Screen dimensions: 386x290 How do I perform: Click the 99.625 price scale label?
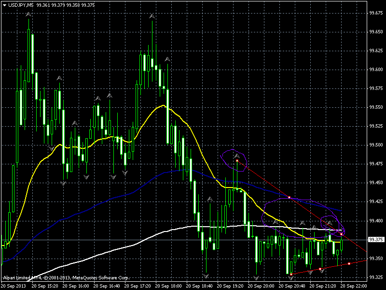[x=376, y=51]
